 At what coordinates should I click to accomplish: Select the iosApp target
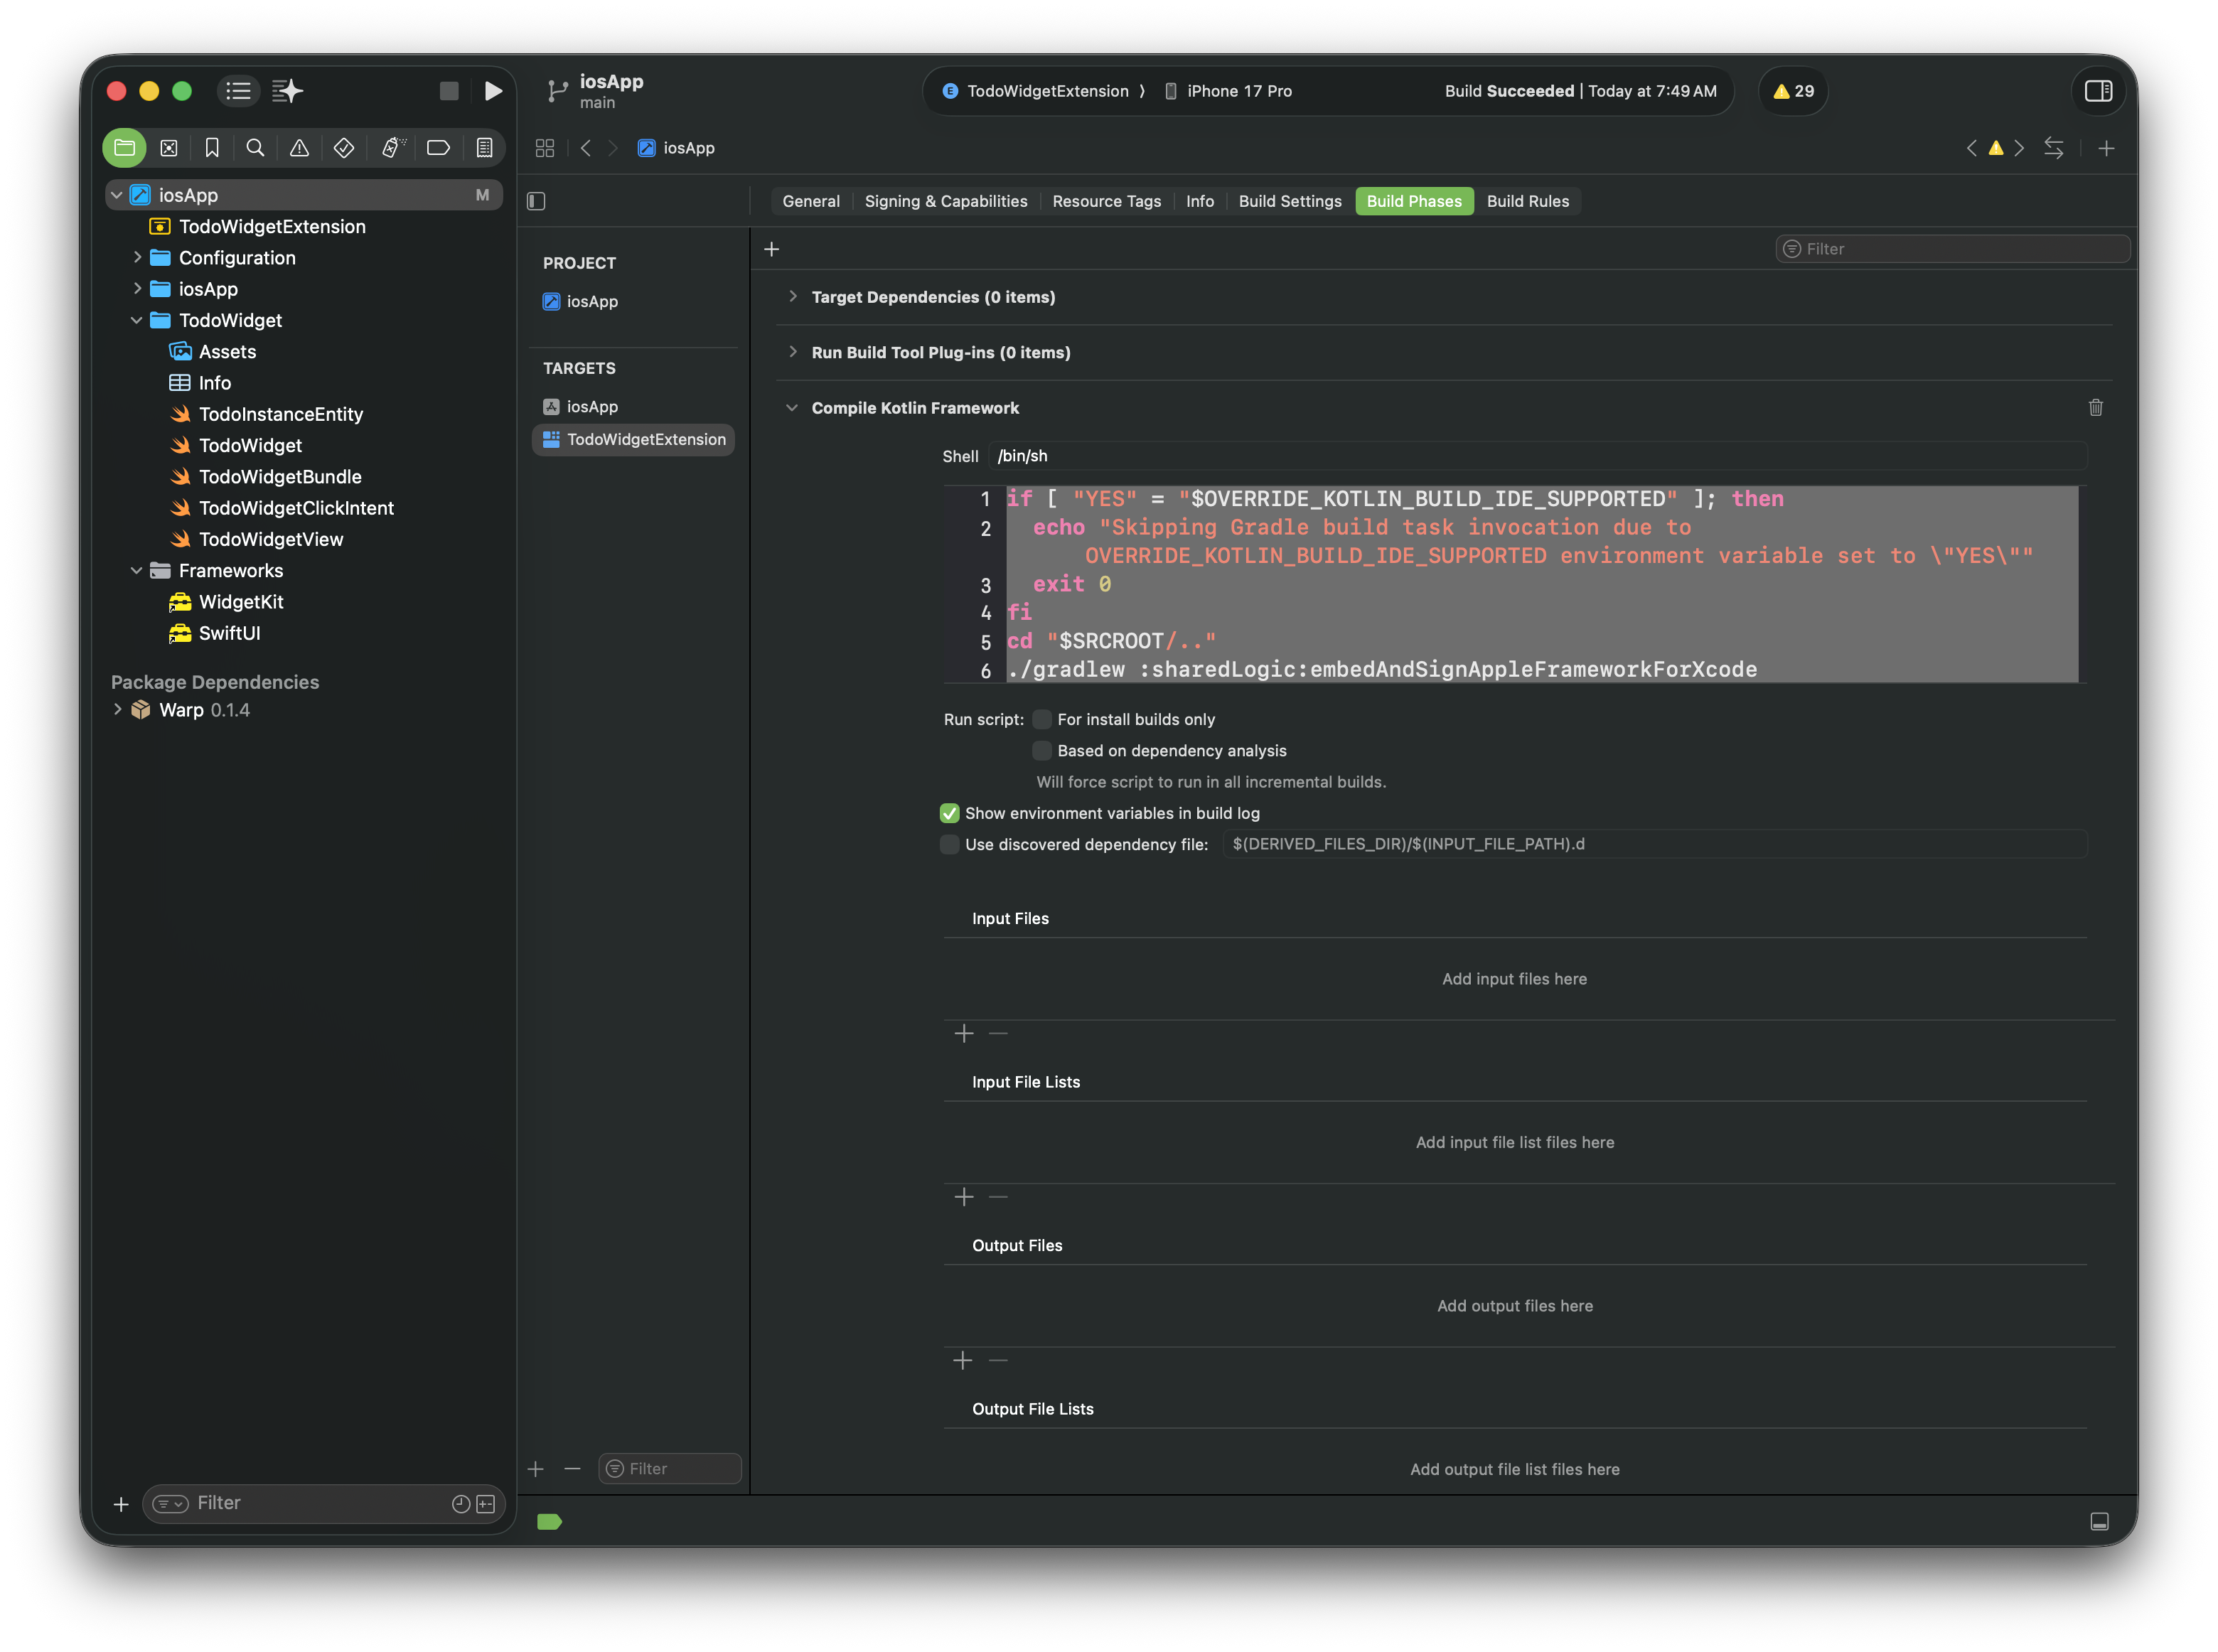click(580, 406)
